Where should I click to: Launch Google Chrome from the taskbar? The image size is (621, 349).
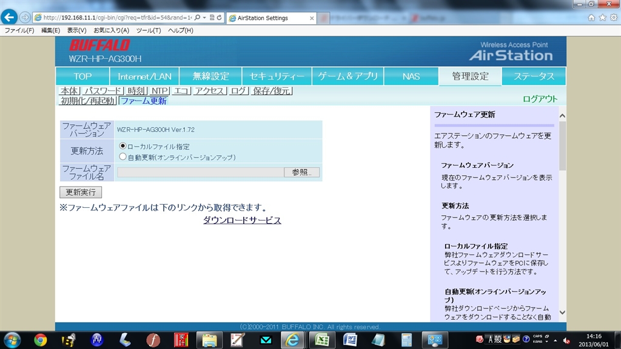(41, 340)
